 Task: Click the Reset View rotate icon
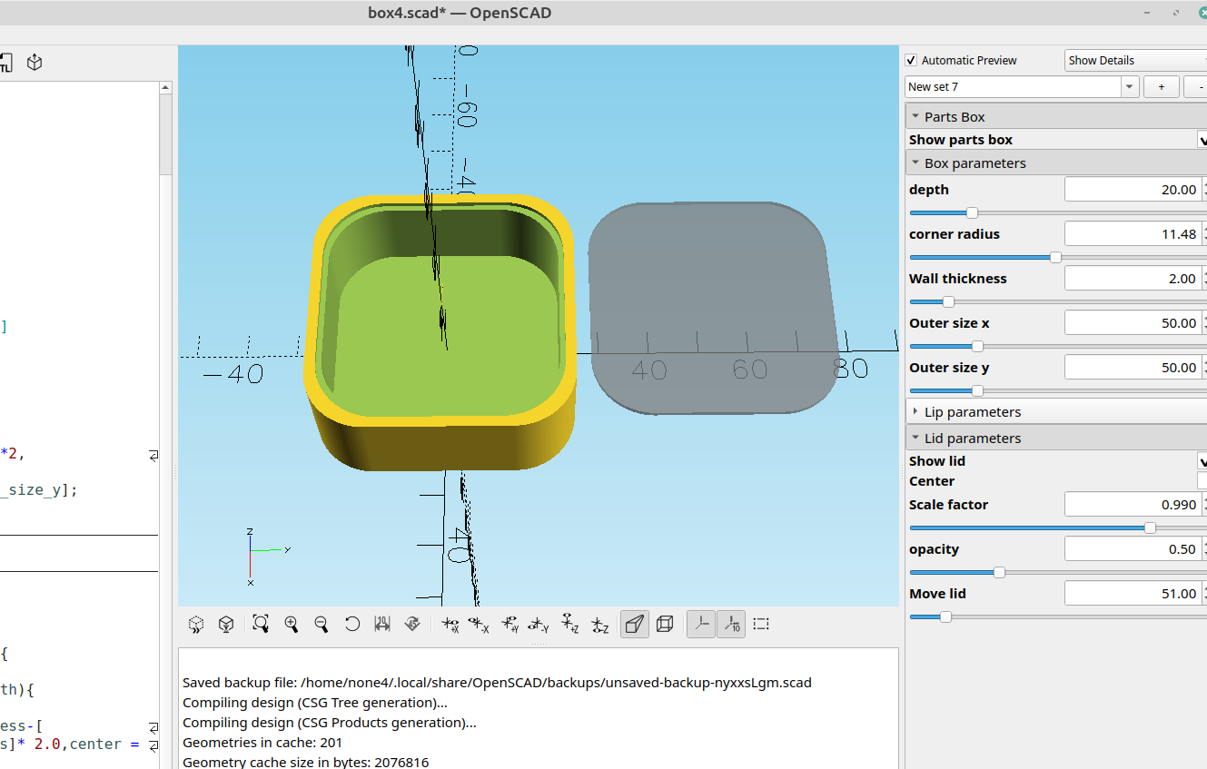(352, 624)
